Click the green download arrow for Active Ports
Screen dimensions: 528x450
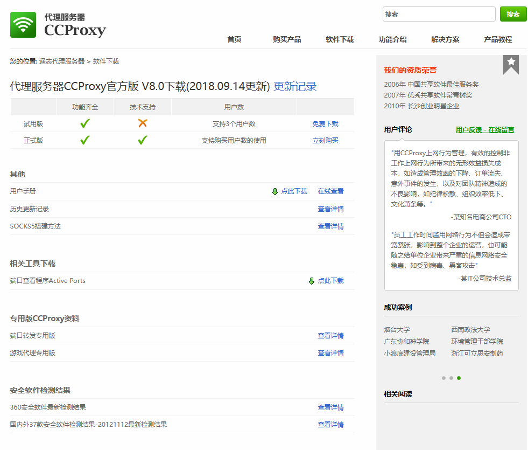pyautogui.click(x=312, y=281)
